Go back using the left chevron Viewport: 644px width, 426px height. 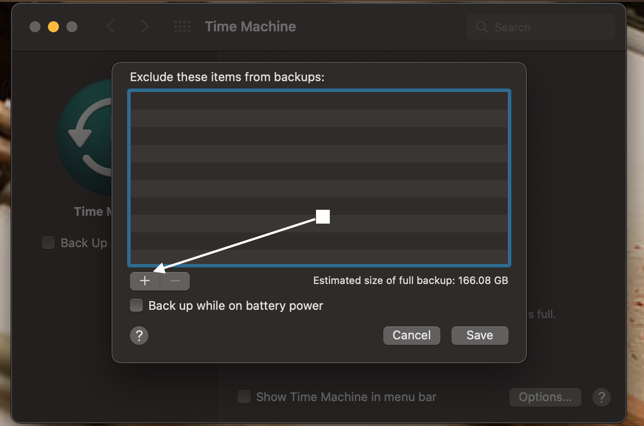tap(110, 27)
